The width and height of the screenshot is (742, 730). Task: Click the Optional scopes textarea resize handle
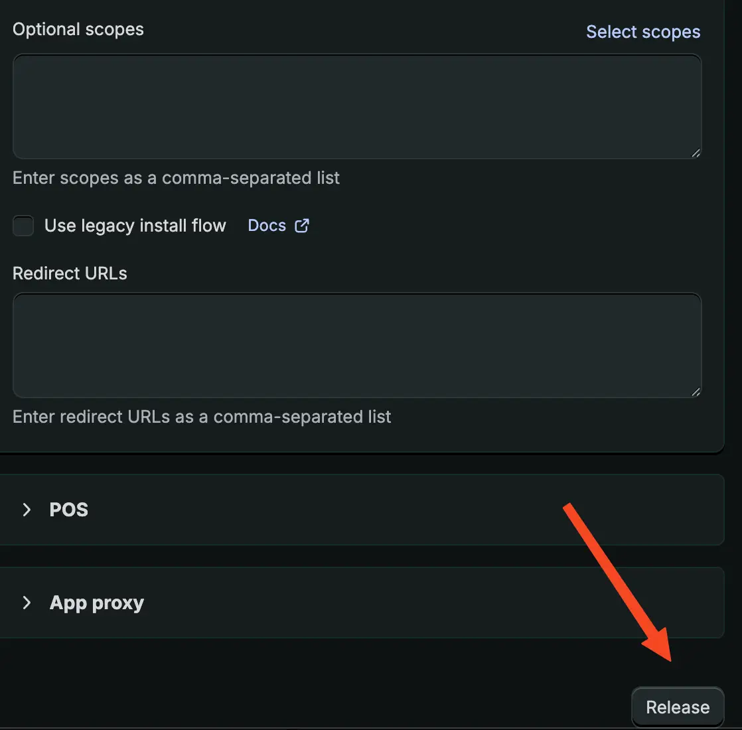click(x=695, y=153)
